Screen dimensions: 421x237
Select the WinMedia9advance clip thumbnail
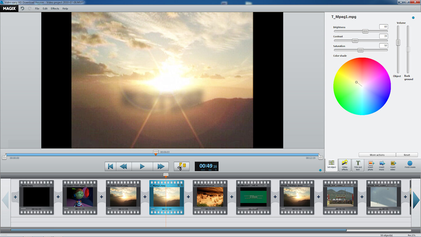pyautogui.click(x=208, y=197)
